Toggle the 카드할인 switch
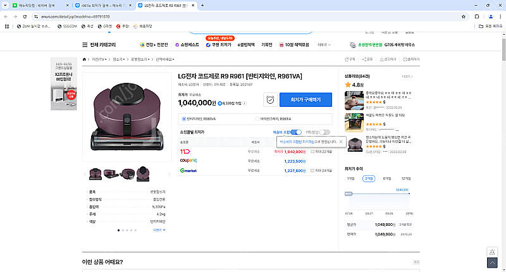 coord(324,132)
